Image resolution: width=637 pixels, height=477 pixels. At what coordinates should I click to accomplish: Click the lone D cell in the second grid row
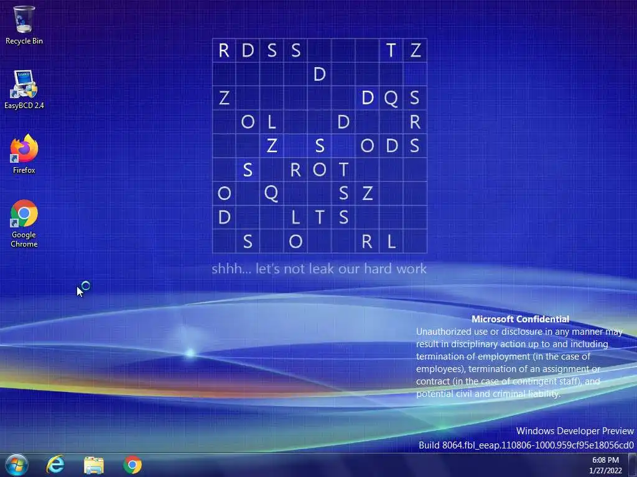click(x=319, y=74)
